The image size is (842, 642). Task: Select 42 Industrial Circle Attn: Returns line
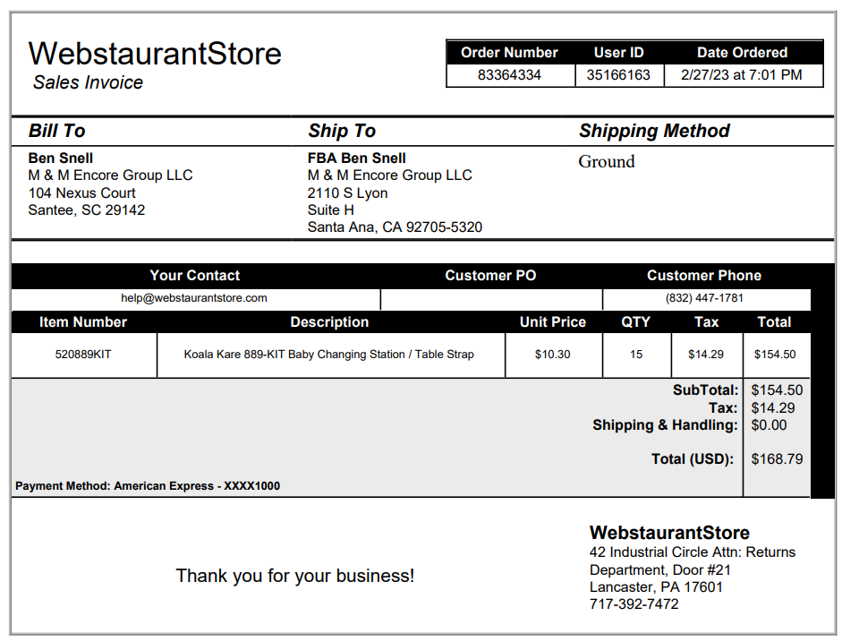click(693, 552)
